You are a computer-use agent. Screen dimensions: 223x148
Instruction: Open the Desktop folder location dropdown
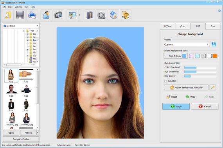pyautogui.click(x=21, y=26)
